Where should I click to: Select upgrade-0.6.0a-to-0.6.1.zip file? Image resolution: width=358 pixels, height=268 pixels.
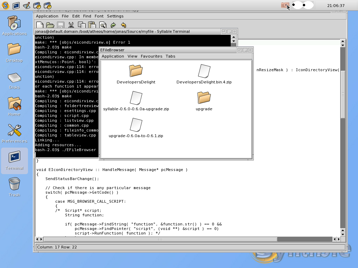click(x=136, y=128)
